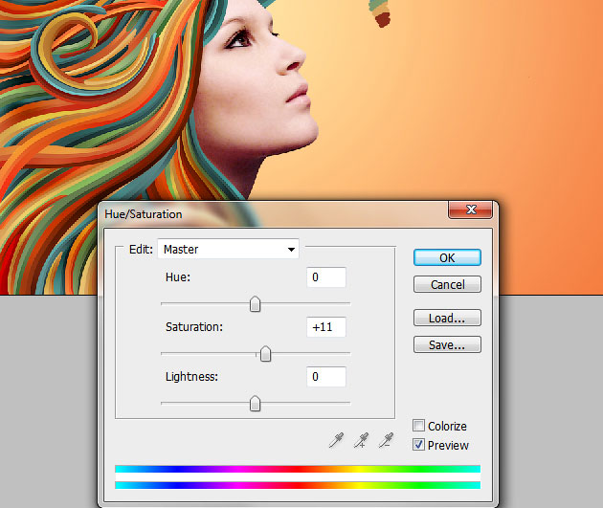Close the Hue/Saturation dialog
The height and width of the screenshot is (508, 603).
coord(470,210)
